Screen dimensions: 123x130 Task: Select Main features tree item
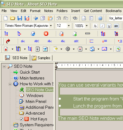(32, 78)
